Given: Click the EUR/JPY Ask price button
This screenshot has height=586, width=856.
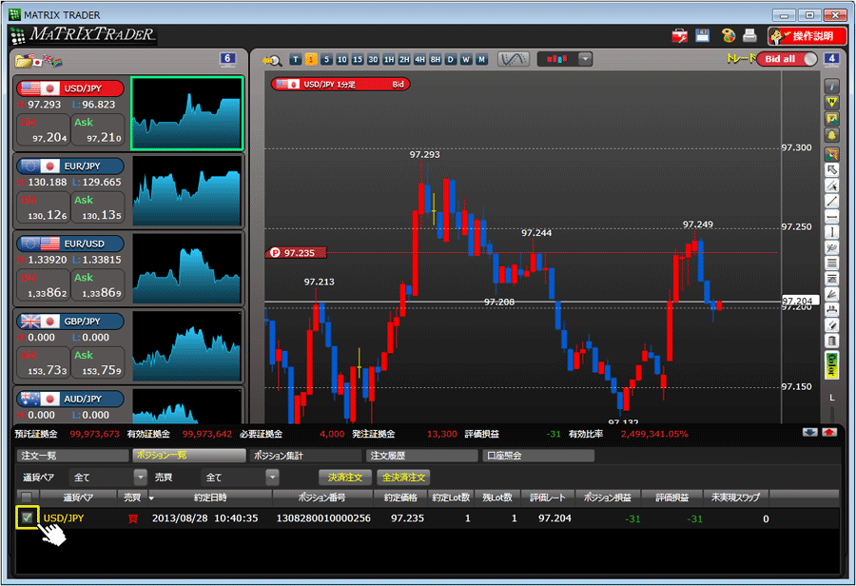Looking at the screenshot, I should click(x=98, y=207).
